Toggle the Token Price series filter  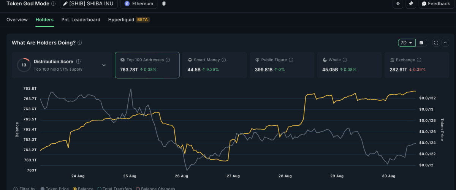(x=43, y=188)
